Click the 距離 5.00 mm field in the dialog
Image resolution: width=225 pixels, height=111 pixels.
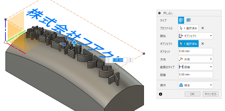click(x=196, y=75)
